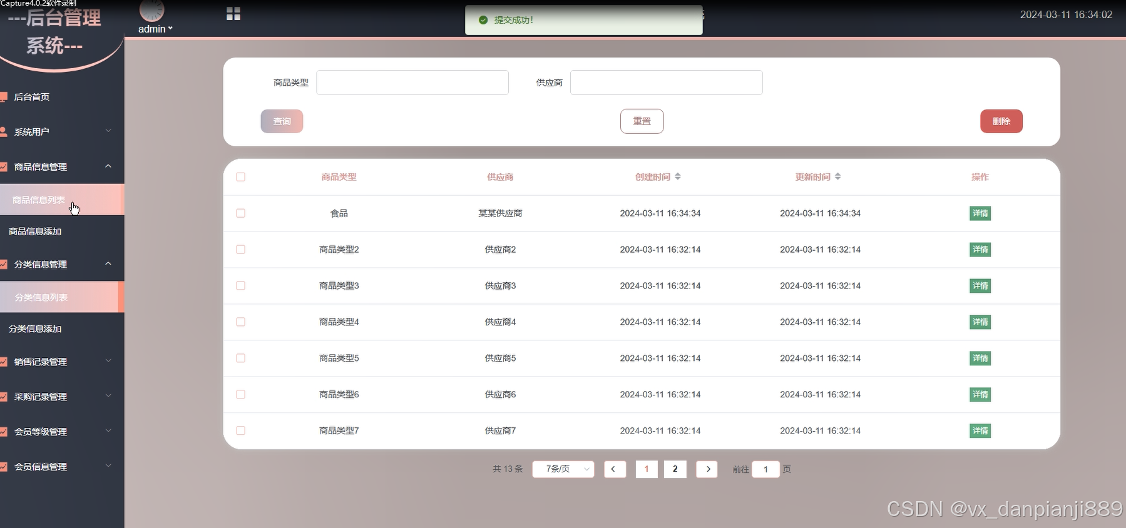
Task: Click the red 删除 delete button
Action: [x=1001, y=121]
